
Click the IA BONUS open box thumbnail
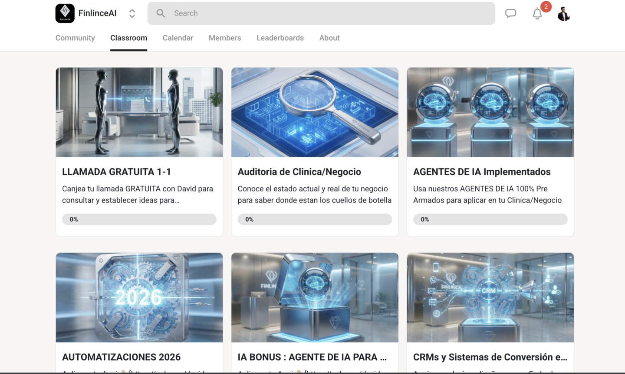tap(315, 298)
